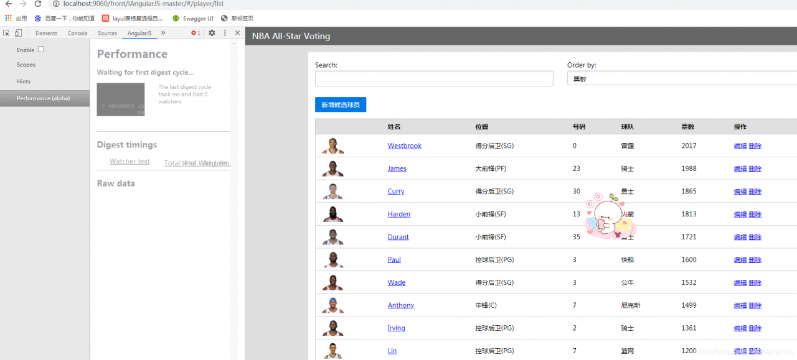Open the Westbrook player link

coord(405,146)
